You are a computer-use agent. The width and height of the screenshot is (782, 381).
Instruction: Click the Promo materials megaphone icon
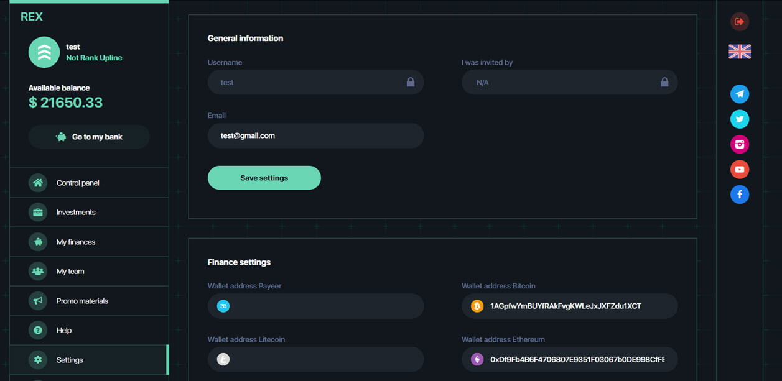click(38, 301)
